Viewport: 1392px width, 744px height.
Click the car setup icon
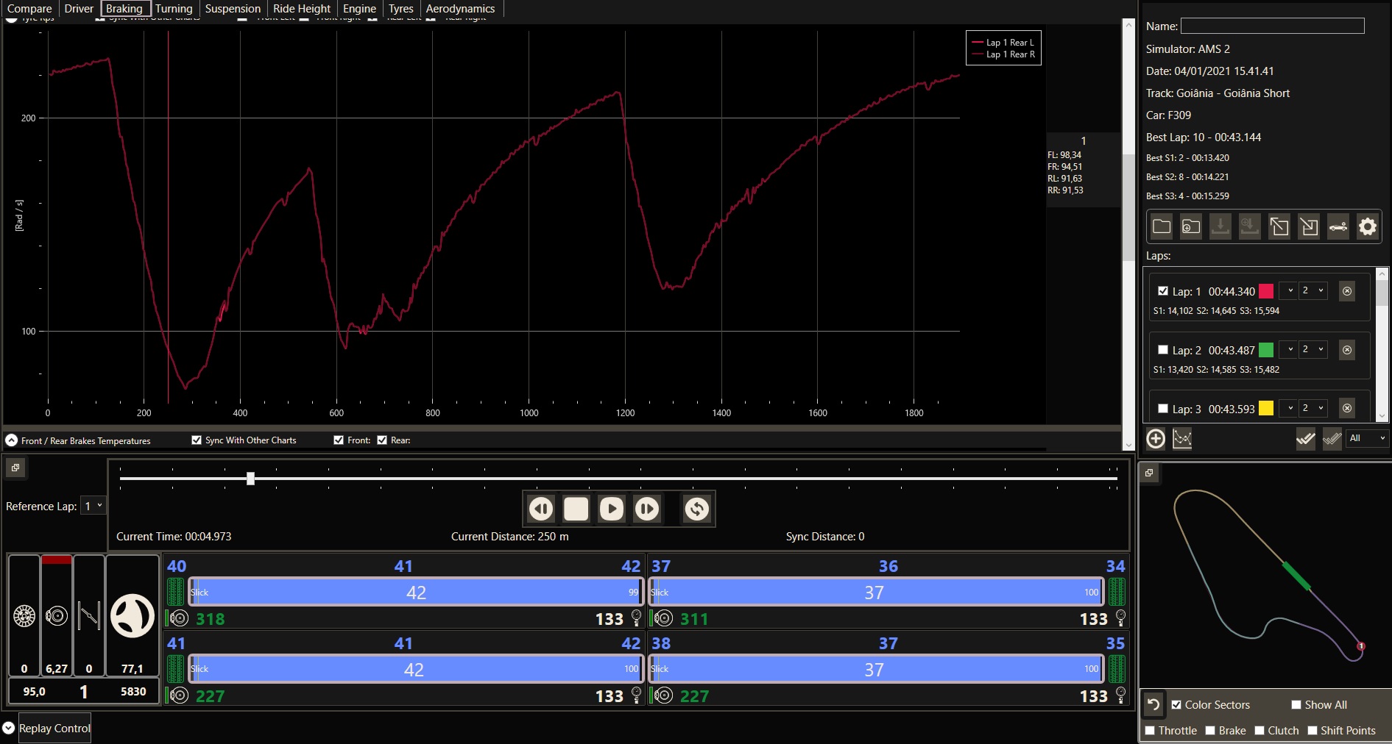(1338, 226)
